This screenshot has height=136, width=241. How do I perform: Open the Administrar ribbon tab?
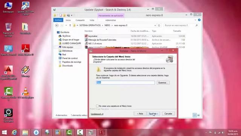point(111,20)
